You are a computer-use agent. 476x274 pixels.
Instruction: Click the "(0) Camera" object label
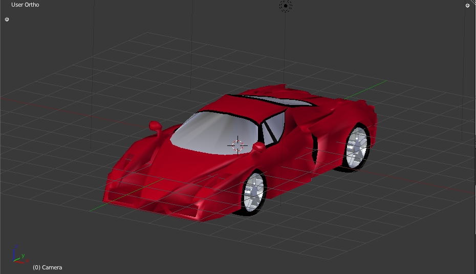coord(48,267)
